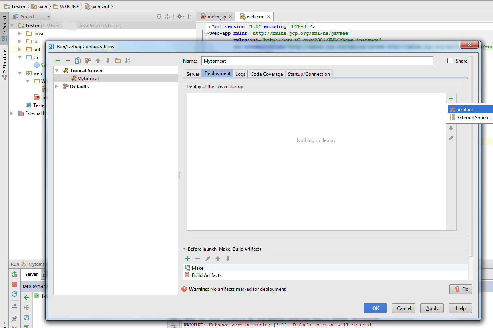This screenshot has height=328, width=493.
Task: Click the Fix button for warning
Action: click(x=461, y=289)
